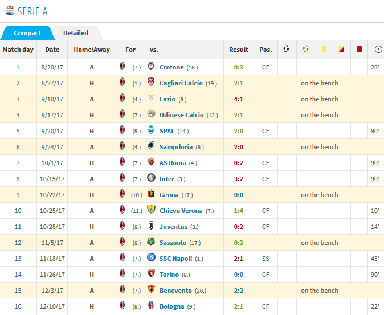This screenshot has height=315, width=384.
Task: Click the red card column header
Action: (x=360, y=50)
